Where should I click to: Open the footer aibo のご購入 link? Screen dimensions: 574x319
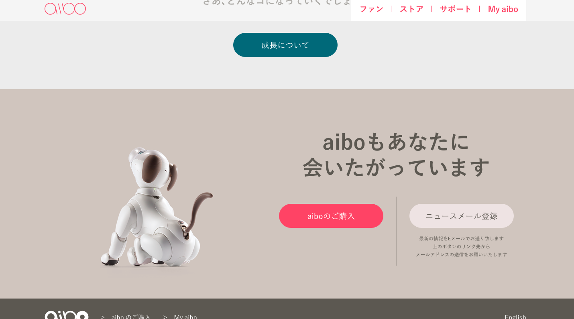(x=131, y=317)
